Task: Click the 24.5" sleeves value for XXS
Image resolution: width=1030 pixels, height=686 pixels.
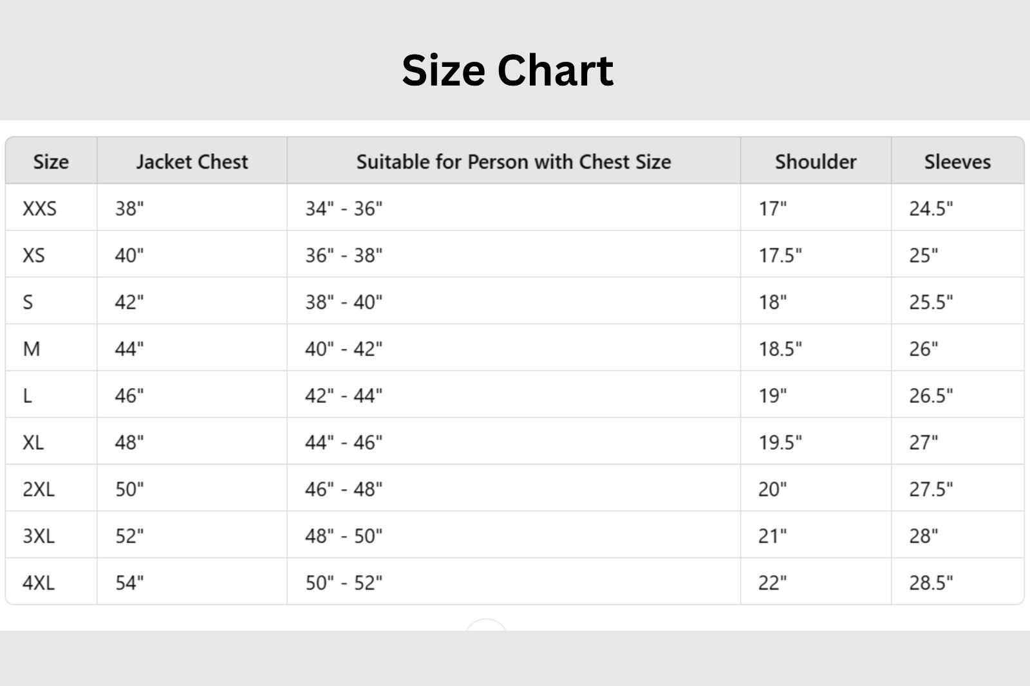Action: (x=931, y=209)
